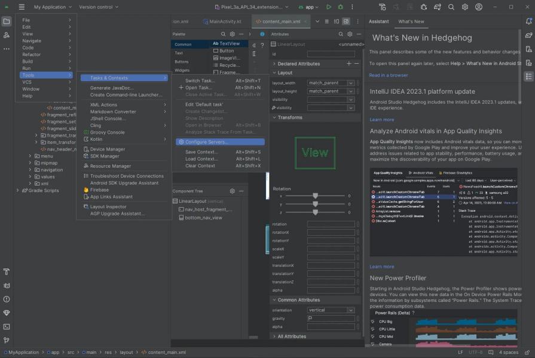
Task: Expand Gradle Scripts node
Action: pos(18,190)
